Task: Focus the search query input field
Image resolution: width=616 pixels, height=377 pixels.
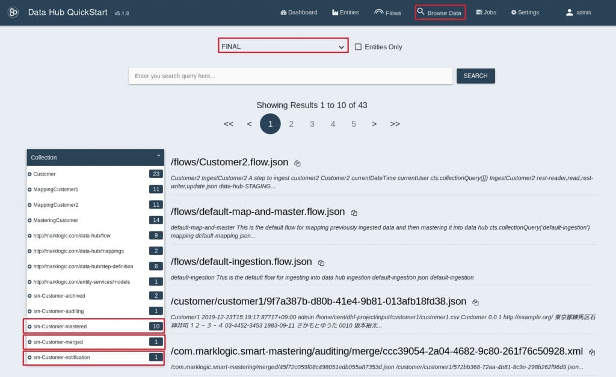Action: (x=290, y=76)
